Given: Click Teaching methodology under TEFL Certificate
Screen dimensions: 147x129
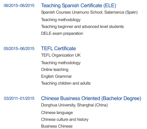Looking at the screenshot, I should click(61, 63).
